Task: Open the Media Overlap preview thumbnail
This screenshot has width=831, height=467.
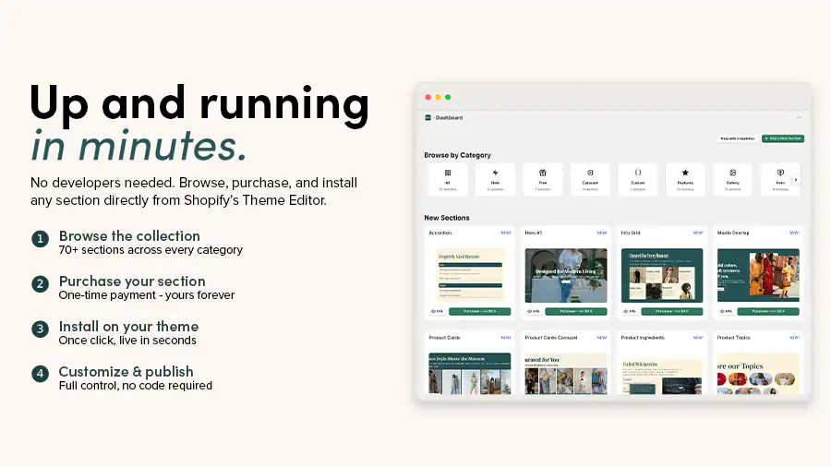Action: click(x=758, y=275)
